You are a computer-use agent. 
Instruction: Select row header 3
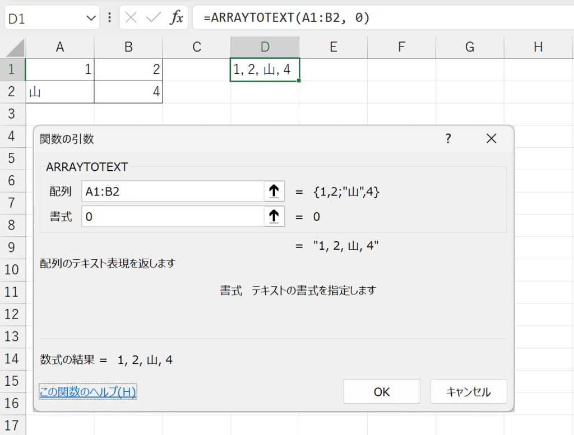tap(12, 114)
